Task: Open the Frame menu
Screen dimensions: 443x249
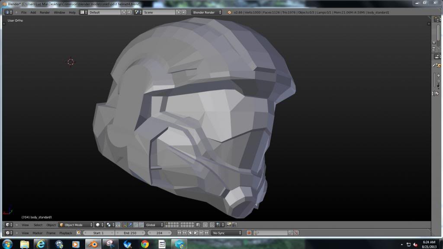Action: 51,233
